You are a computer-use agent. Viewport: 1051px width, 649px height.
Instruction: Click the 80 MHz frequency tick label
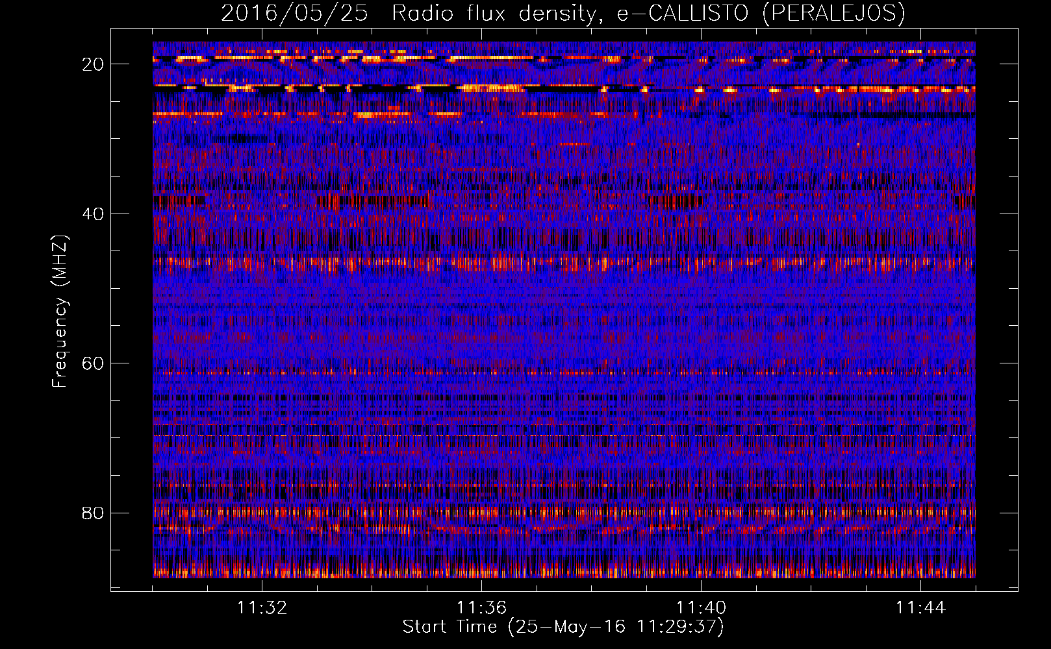tap(94, 513)
